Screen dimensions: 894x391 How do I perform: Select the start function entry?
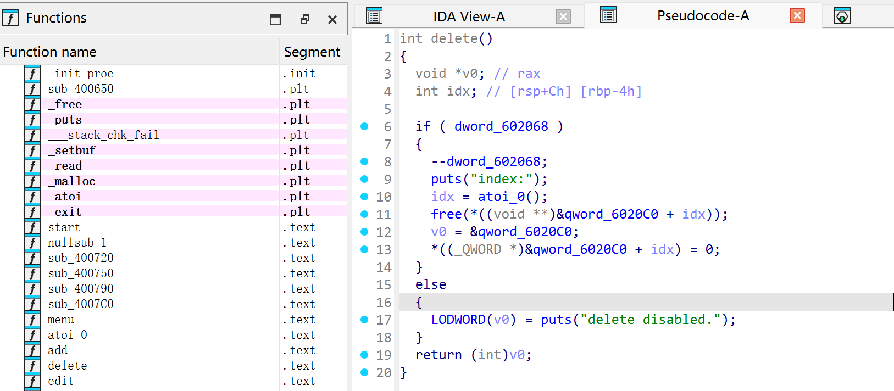[173, 227]
